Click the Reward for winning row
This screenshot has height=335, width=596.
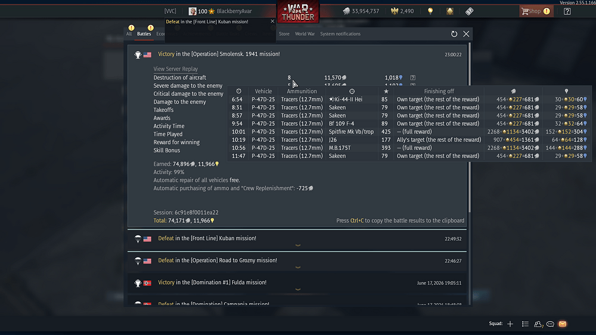point(176,142)
